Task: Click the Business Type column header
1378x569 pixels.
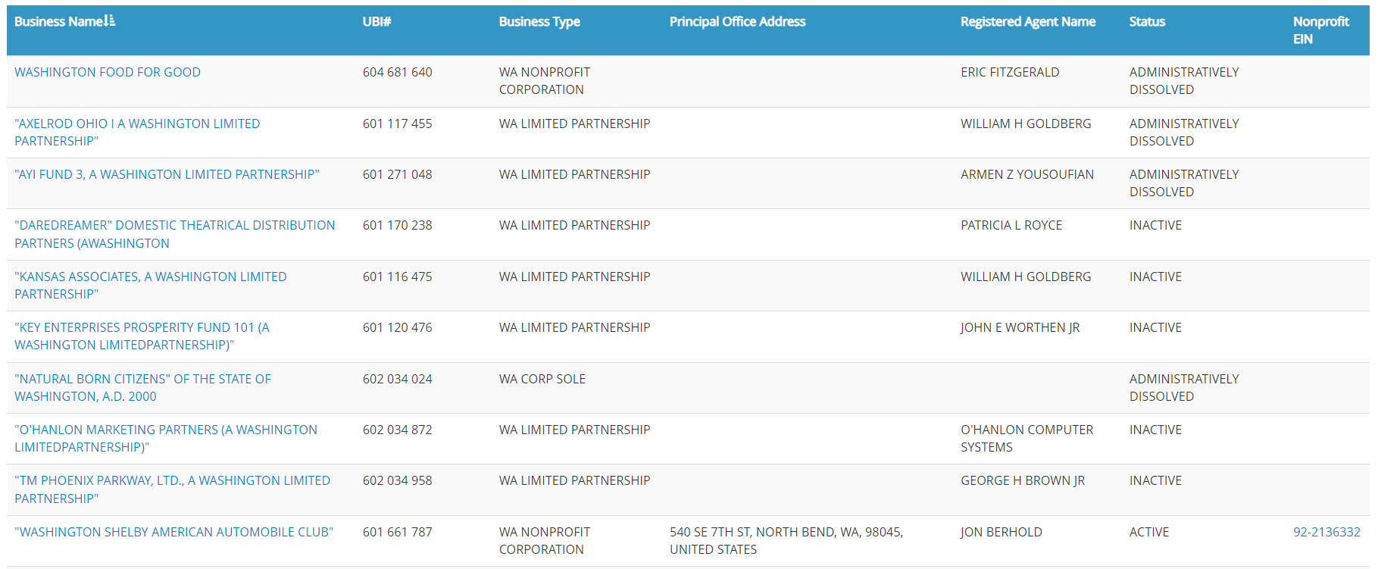Action: pyautogui.click(x=539, y=21)
